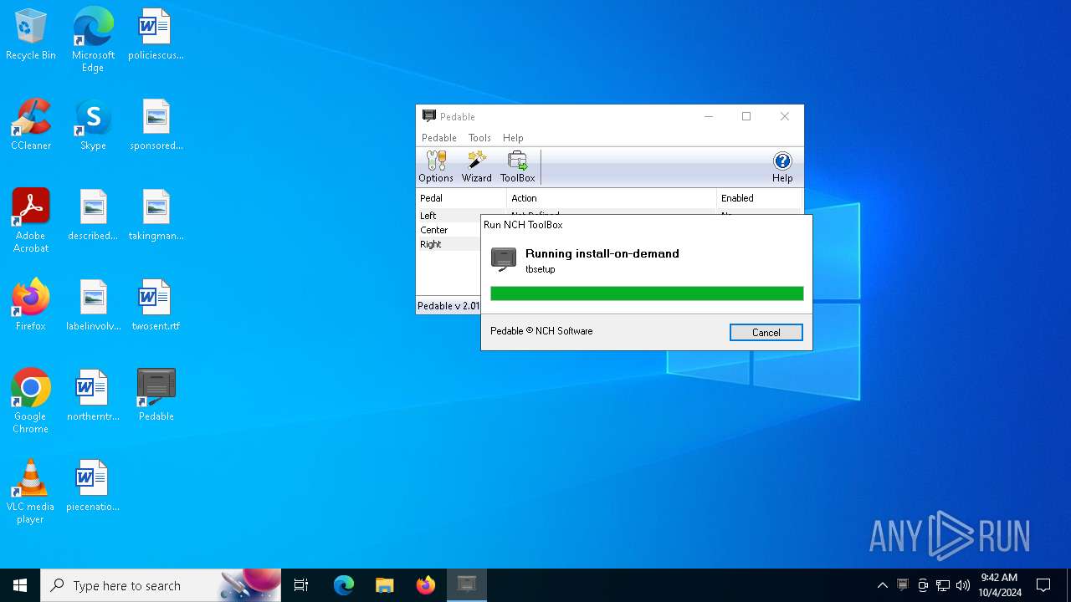
Task: Open the Windows Start menu
Action: (20, 585)
